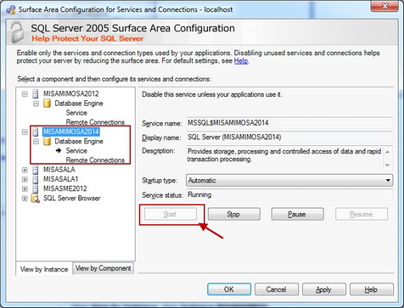This screenshot has width=404, height=308.
Task: Click the Service status field showing Running
Action: click(289, 194)
